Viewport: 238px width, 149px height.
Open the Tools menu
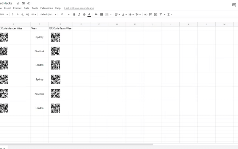coord(35,8)
